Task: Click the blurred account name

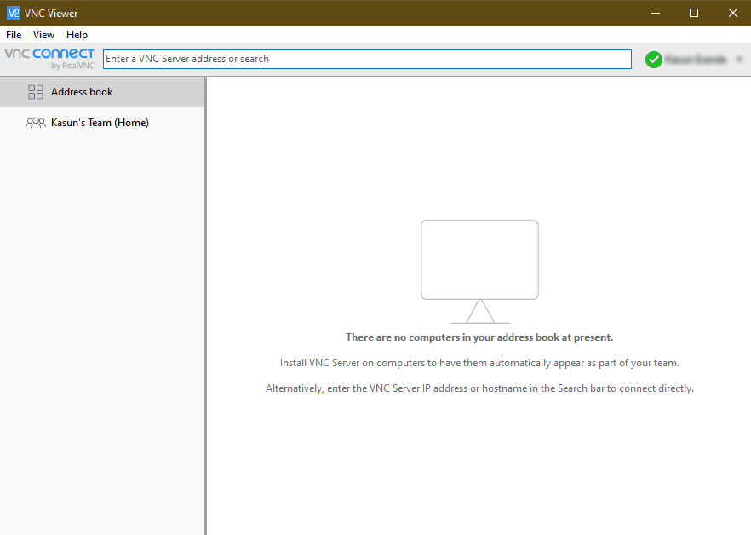Action: tap(696, 60)
